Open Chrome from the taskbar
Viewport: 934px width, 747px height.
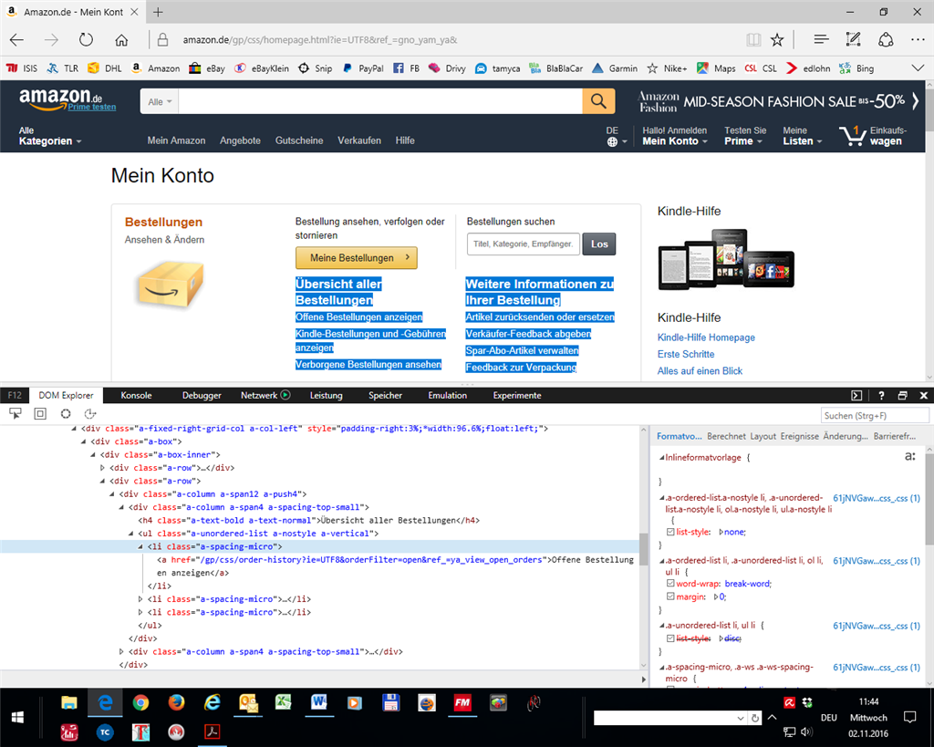point(140,703)
